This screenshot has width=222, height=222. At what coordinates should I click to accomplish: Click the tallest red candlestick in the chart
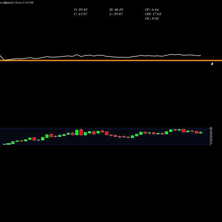(81, 132)
